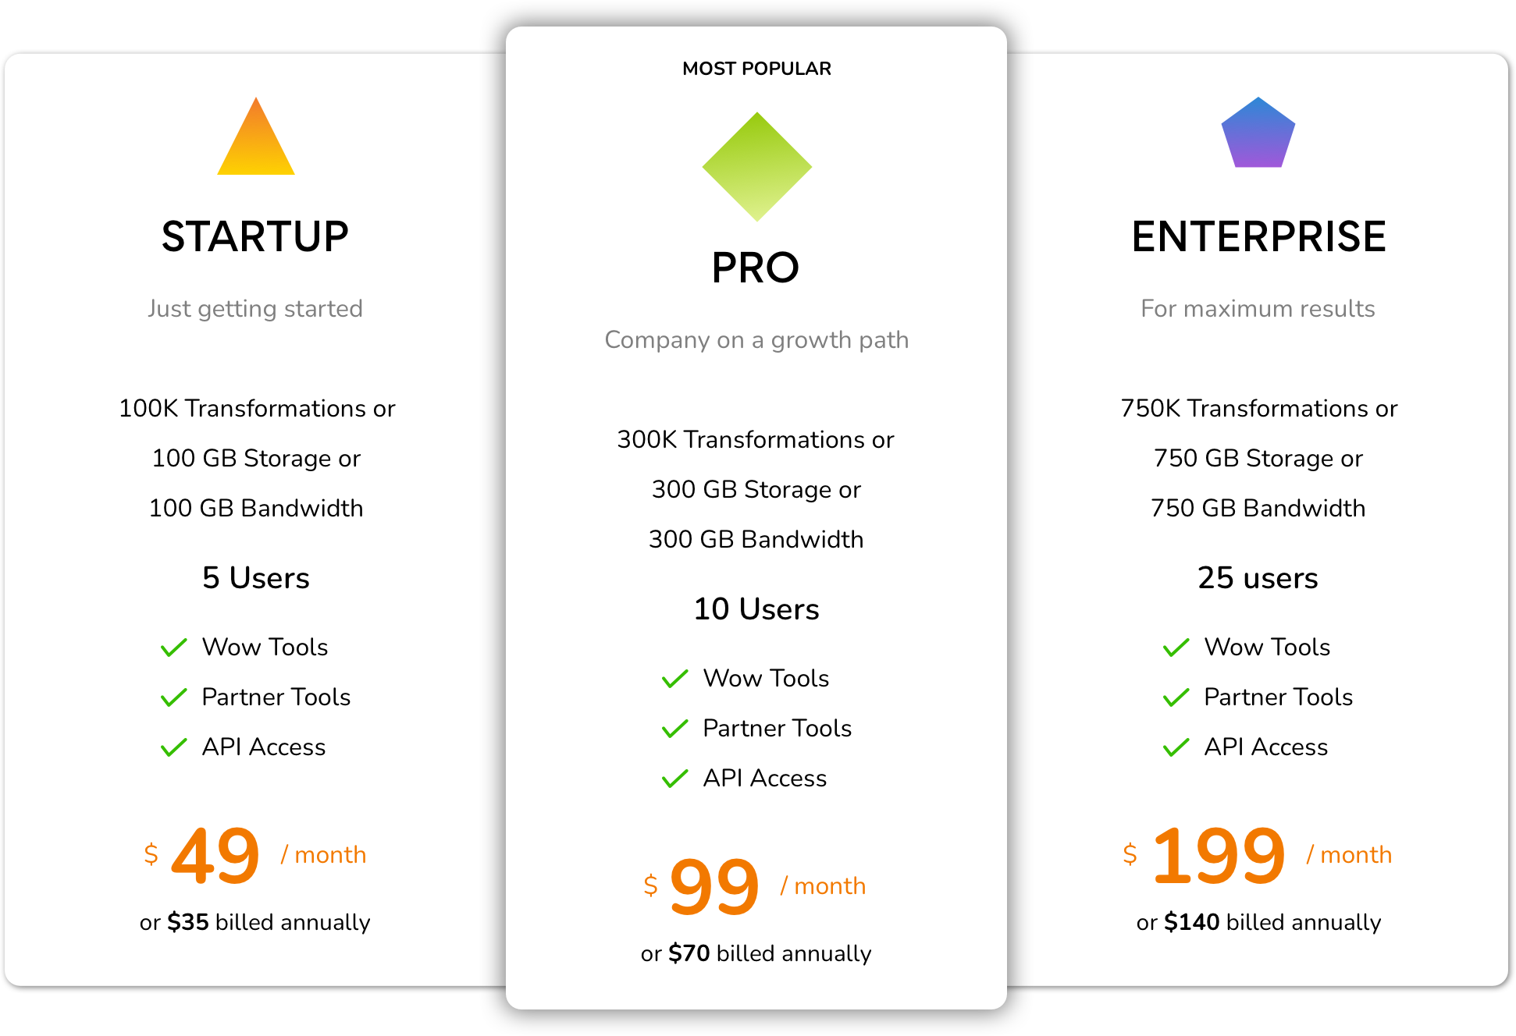
Task: Click the checkmark beside Pro's Wow Tools
Action: click(x=674, y=679)
